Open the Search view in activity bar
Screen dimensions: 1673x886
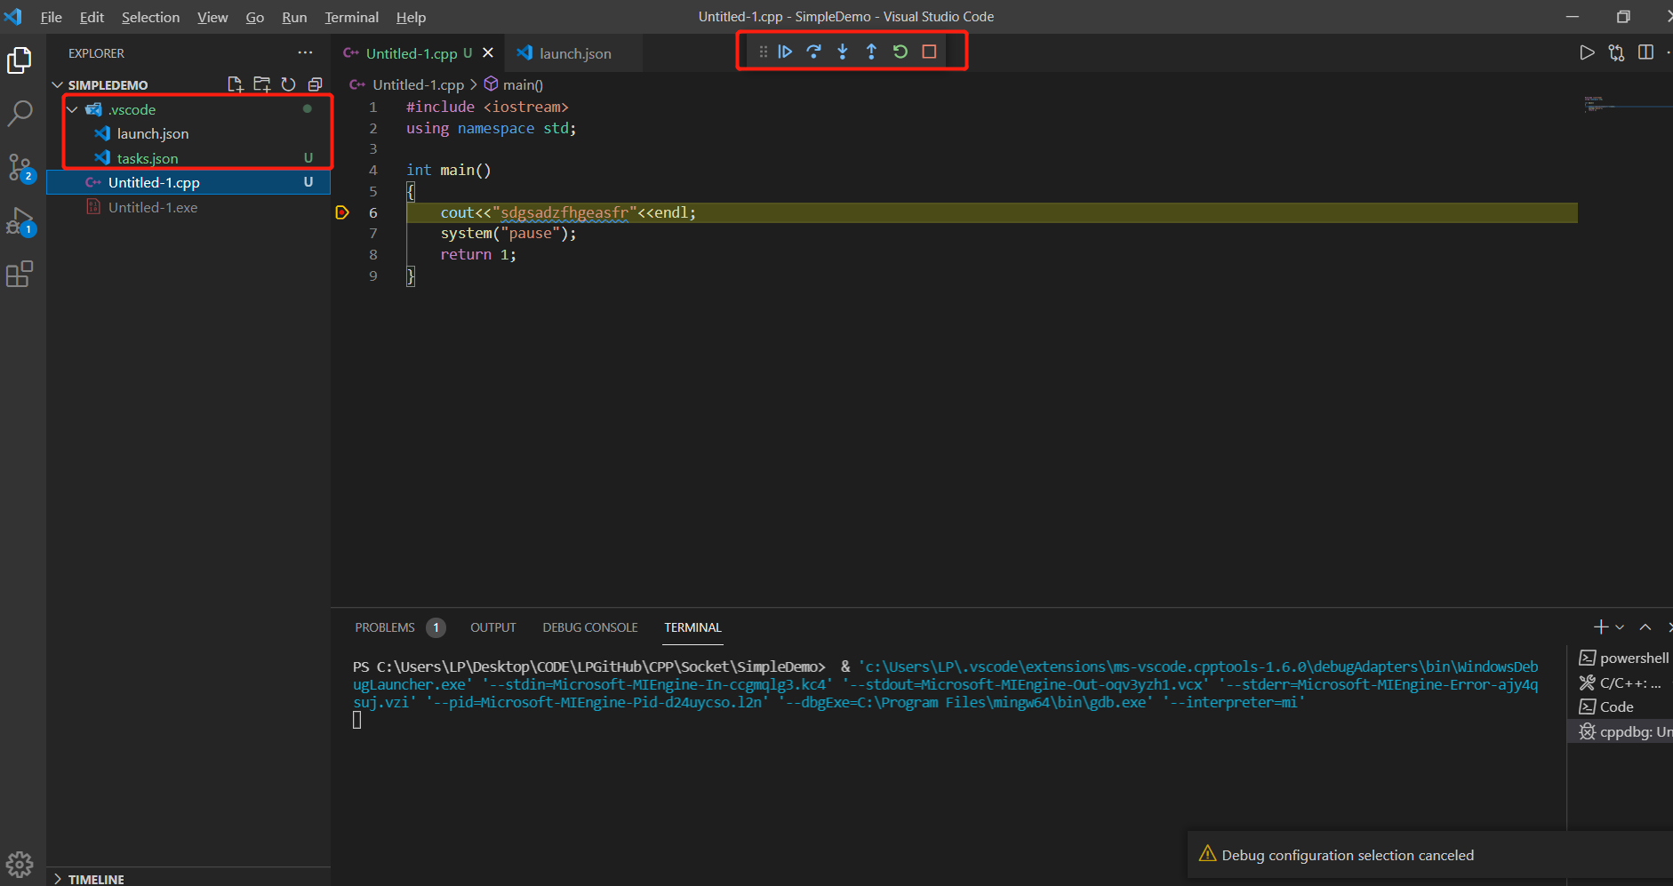pyautogui.click(x=20, y=113)
